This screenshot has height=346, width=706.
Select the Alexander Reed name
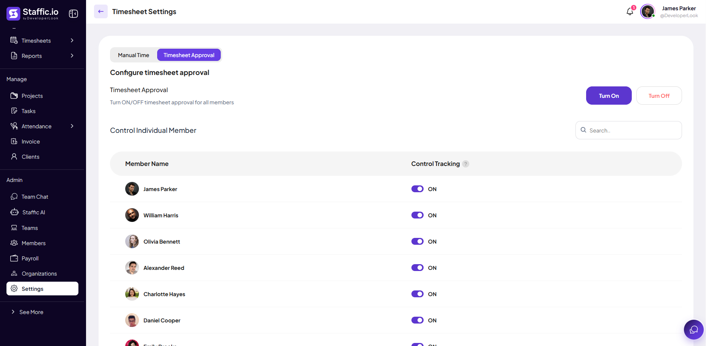(164, 268)
